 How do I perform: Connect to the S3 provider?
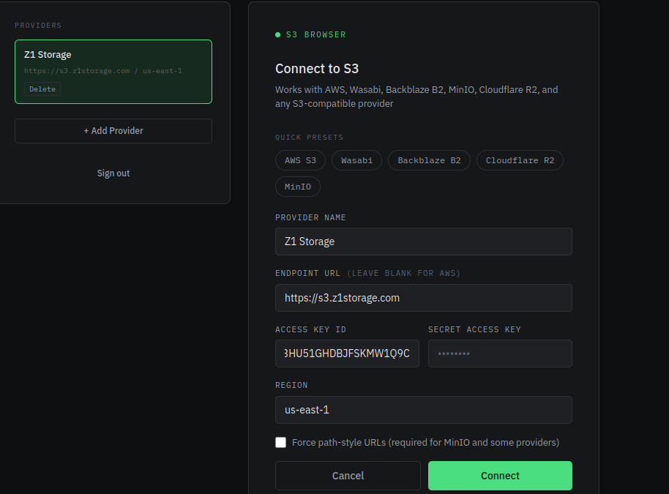click(x=500, y=476)
